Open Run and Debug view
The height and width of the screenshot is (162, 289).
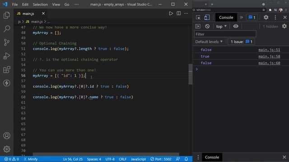pyautogui.click(x=7, y=56)
